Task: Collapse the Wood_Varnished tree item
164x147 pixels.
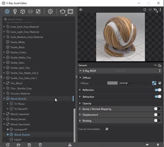Action: pyautogui.click(x=4, y=124)
